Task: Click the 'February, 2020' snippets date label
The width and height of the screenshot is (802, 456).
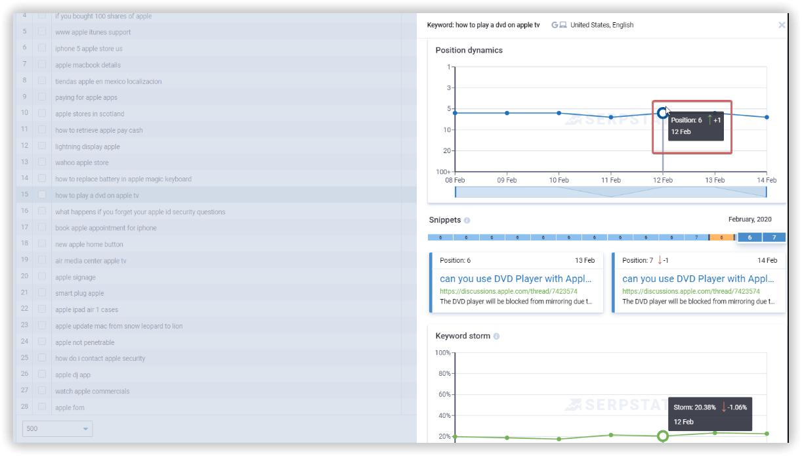Action: [x=750, y=219]
